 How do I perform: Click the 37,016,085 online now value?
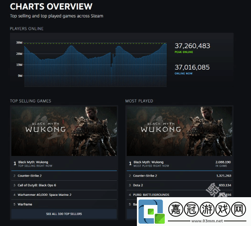pos(192,67)
